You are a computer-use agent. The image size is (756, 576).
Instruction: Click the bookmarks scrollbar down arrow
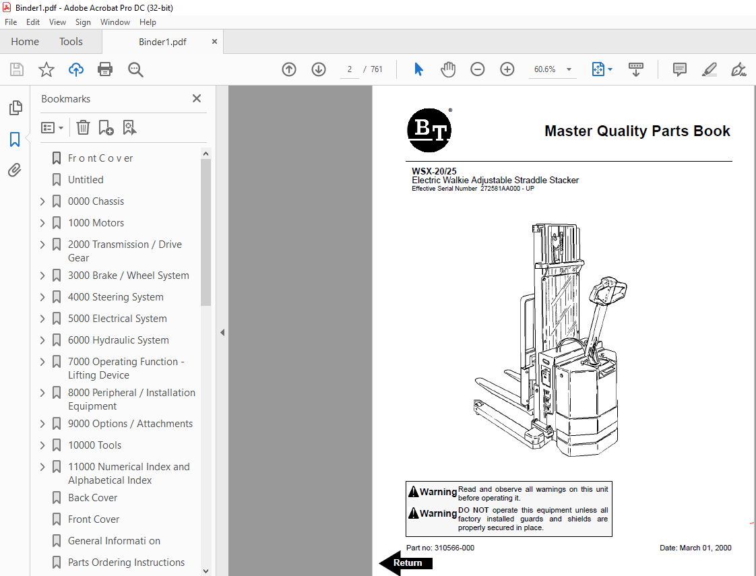(206, 571)
